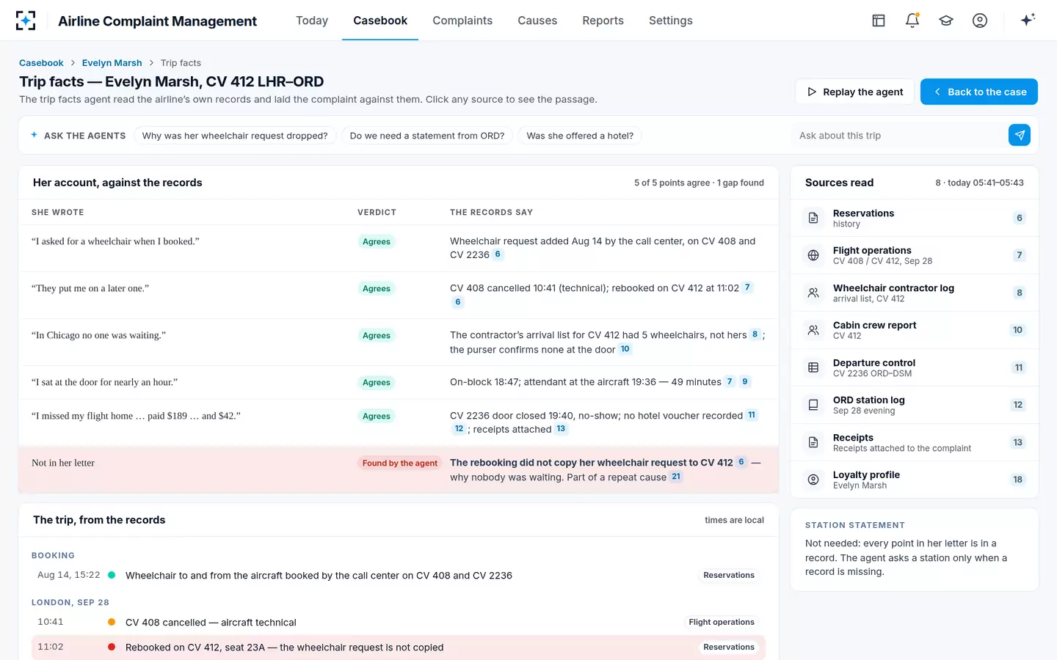Open source 21 in the gap row

[x=676, y=477]
